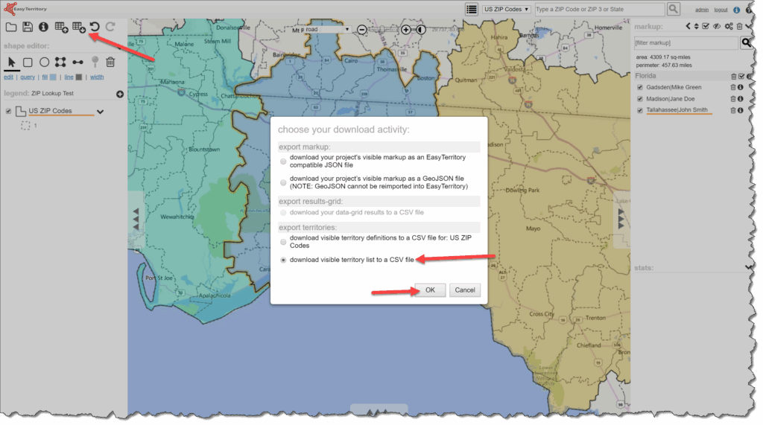This screenshot has width=763, height=425.
Task: Select the polygon shape tool
Action: click(x=60, y=63)
